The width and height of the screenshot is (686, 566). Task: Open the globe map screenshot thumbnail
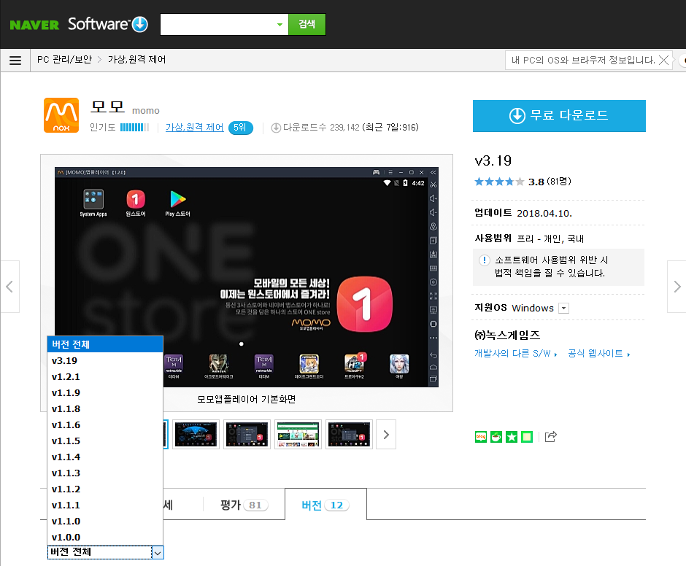tap(196, 434)
